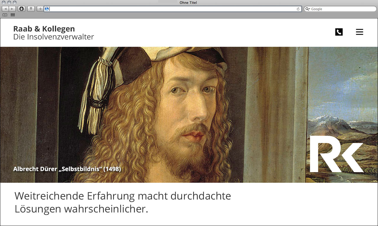This screenshot has width=378, height=226.
Task: Open the reading list book icon
Action: [x=5, y=15]
